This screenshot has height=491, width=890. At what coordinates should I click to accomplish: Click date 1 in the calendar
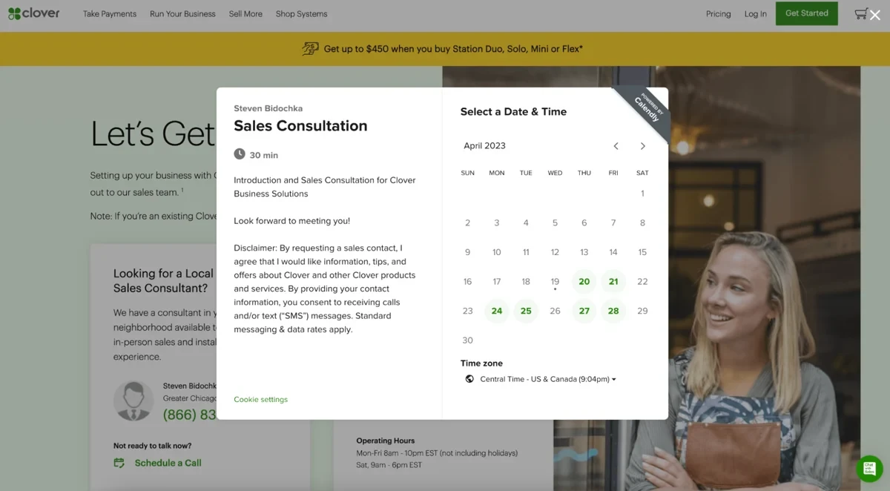tap(642, 194)
